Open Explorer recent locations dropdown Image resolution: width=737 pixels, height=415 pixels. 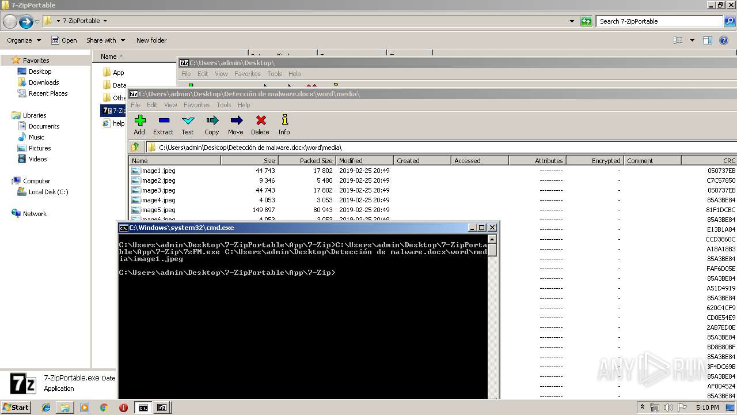point(37,21)
